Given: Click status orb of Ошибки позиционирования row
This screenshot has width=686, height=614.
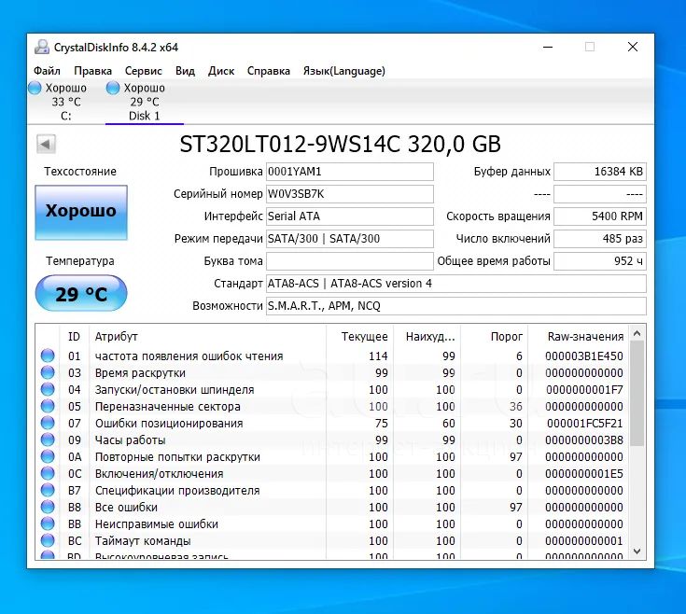Looking at the screenshot, I should coord(48,423).
